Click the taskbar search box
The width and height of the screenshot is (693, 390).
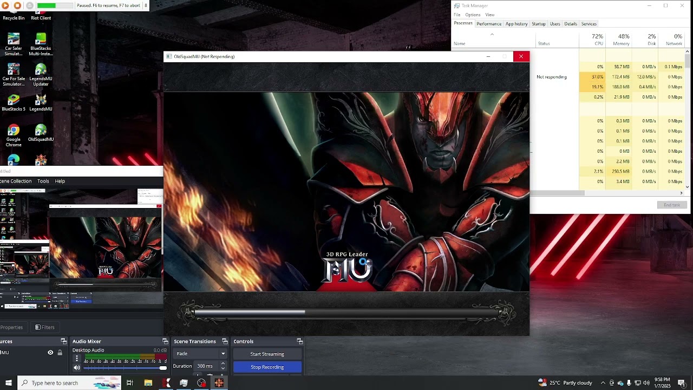(70, 383)
